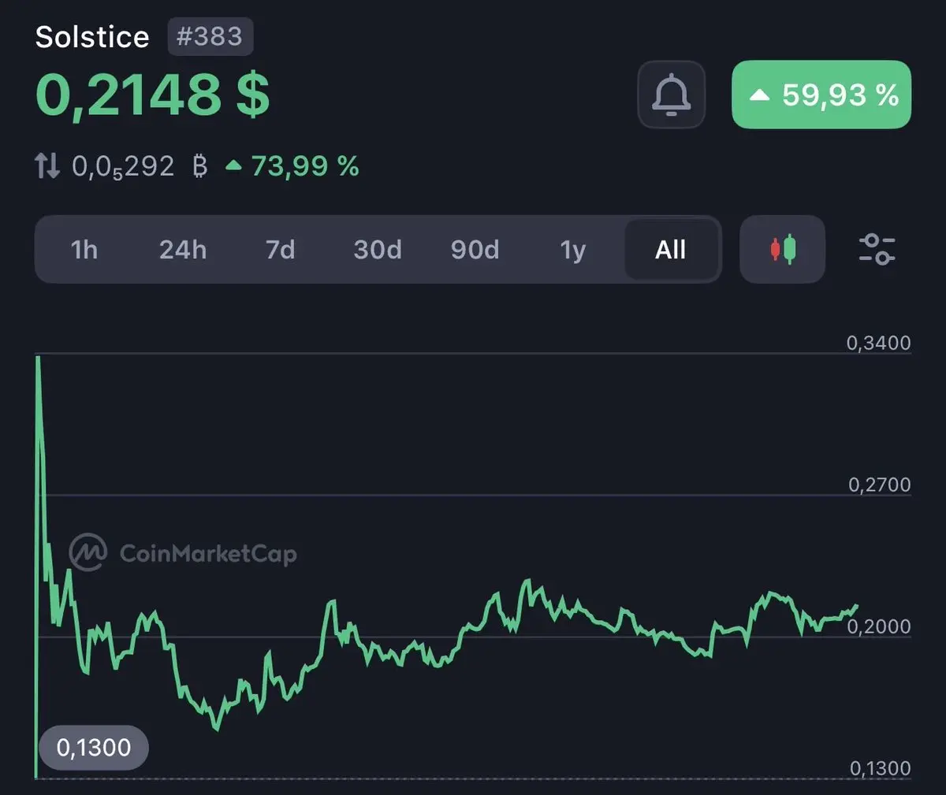
Task: Show the 90d price history
Action: coord(475,250)
